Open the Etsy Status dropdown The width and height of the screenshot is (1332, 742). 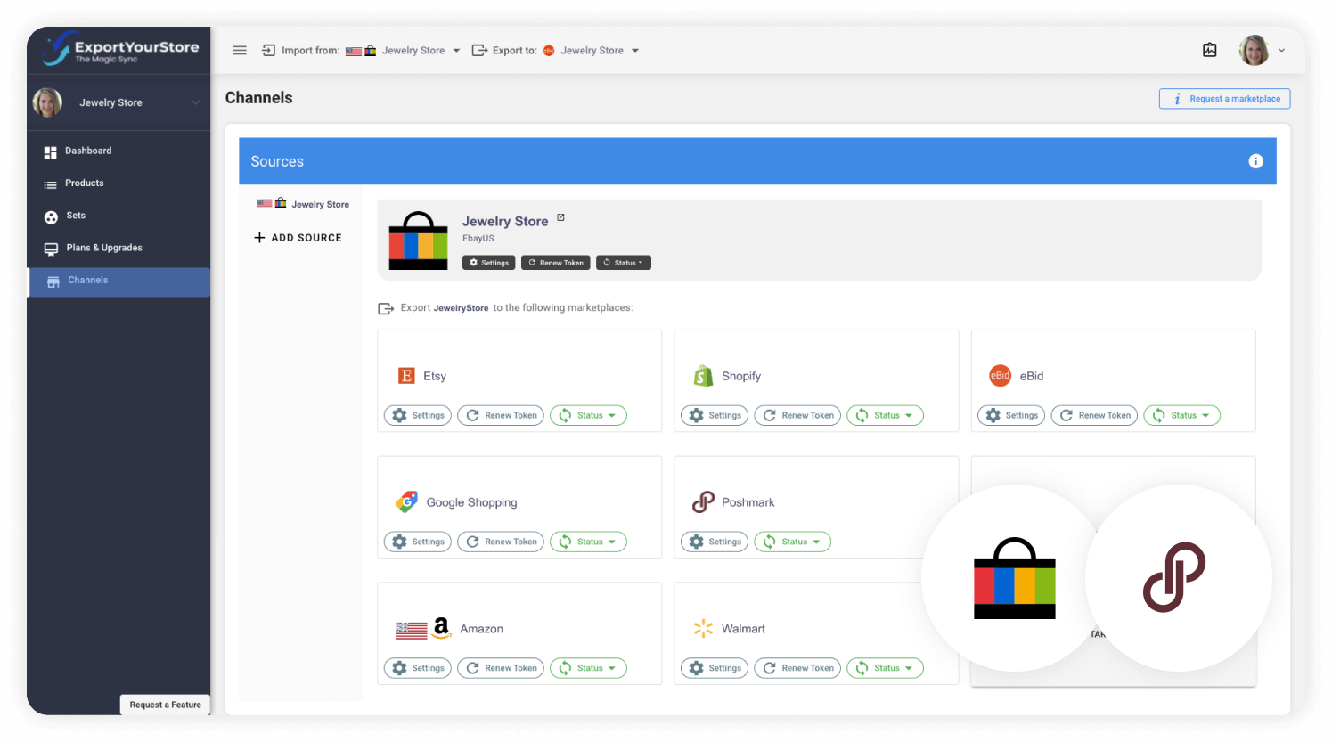coord(588,415)
